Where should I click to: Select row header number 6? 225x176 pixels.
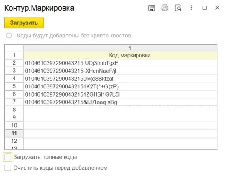[x=14, y=94]
